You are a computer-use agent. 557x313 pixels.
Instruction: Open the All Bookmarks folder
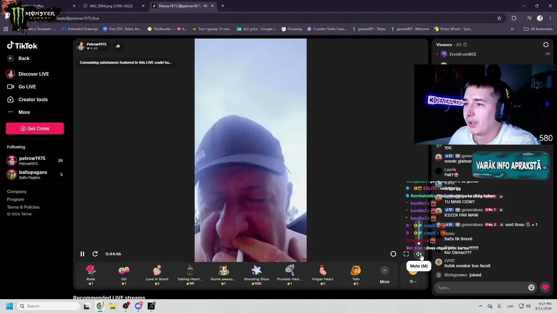click(x=538, y=29)
